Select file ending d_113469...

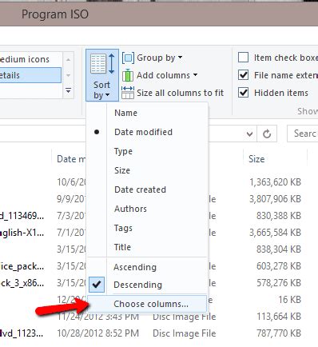point(22,216)
